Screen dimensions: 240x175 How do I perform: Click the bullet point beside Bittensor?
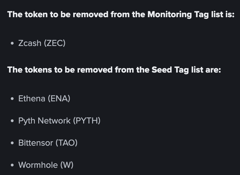pos(12,143)
